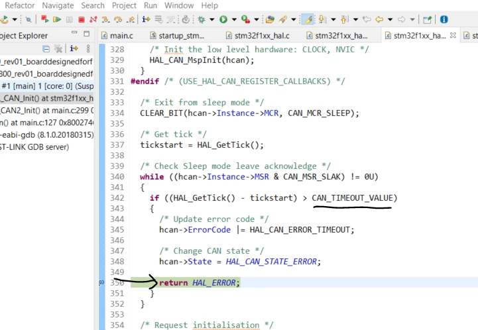This screenshot has width=478, height=330.
Task: Open the Debug bug icon dropdown arrow
Action: pos(211,20)
